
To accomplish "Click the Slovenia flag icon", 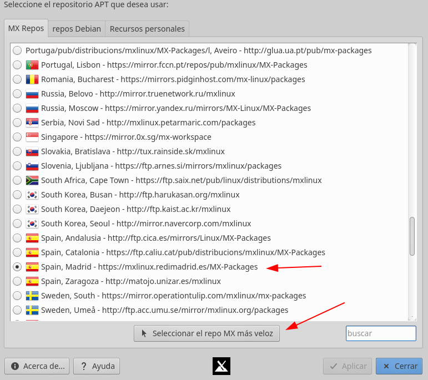I will [32, 166].
